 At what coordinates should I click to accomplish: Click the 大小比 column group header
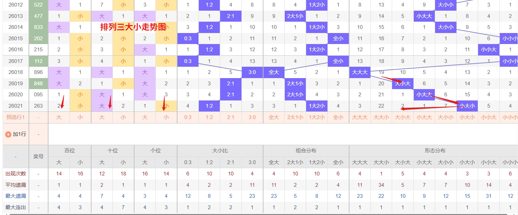220,151
